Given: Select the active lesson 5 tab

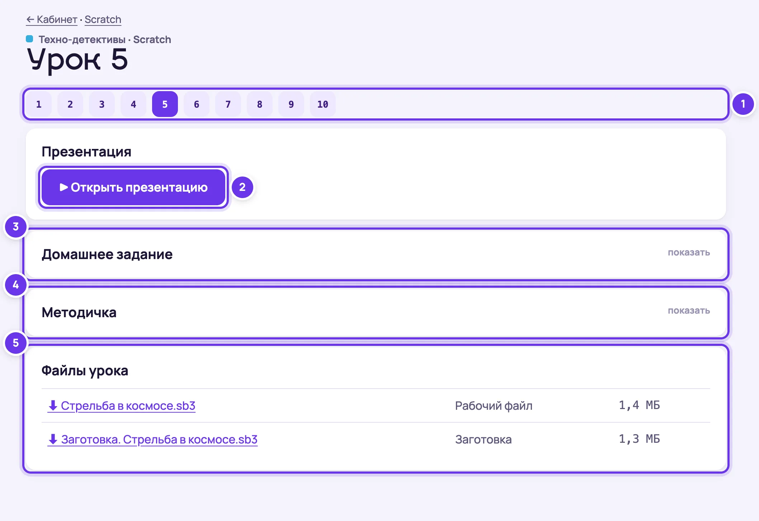Looking at the screenshot, I should (x=165, y=104).
